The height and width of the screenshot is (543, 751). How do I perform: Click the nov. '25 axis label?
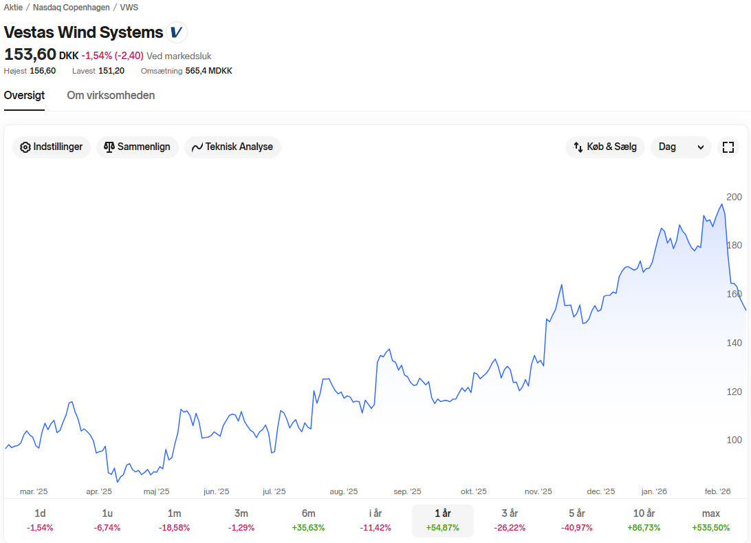538,491
